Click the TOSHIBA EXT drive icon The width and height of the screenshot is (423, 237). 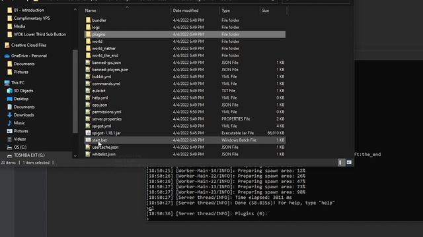[10, 155]
